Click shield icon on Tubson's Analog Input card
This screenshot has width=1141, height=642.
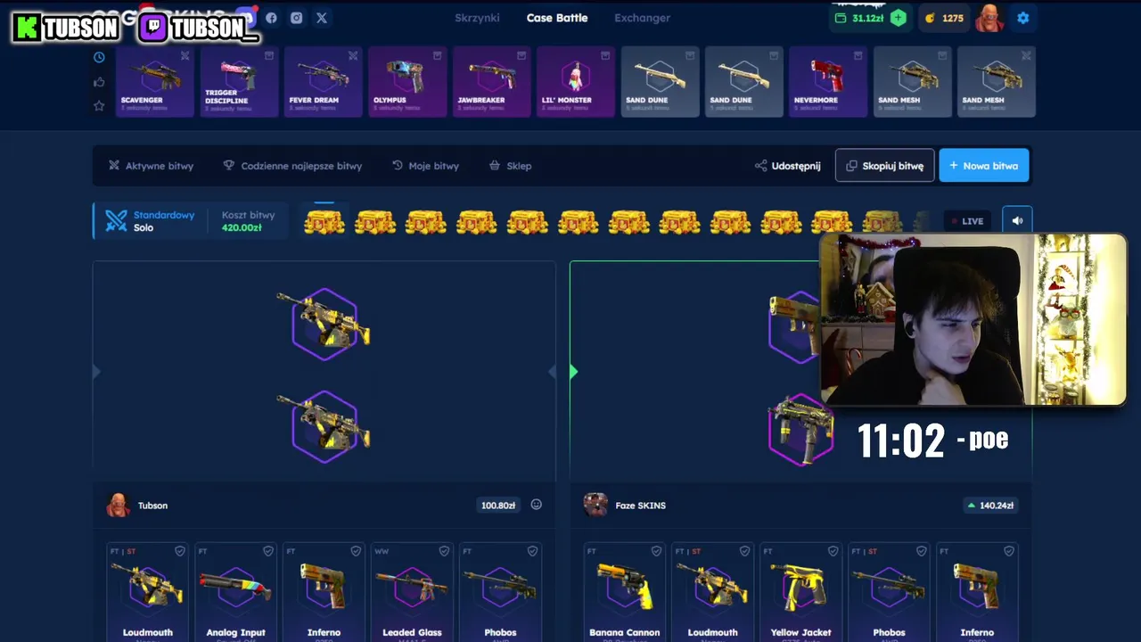pos(267,551)
